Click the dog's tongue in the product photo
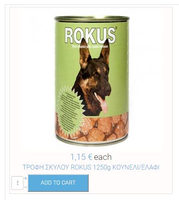179x200 pixels. [104, 105]
